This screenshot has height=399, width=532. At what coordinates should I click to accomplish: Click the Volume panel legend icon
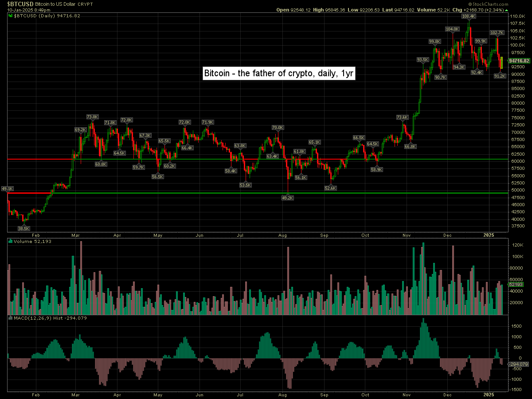pyautogui.click(x=11, y=242)
